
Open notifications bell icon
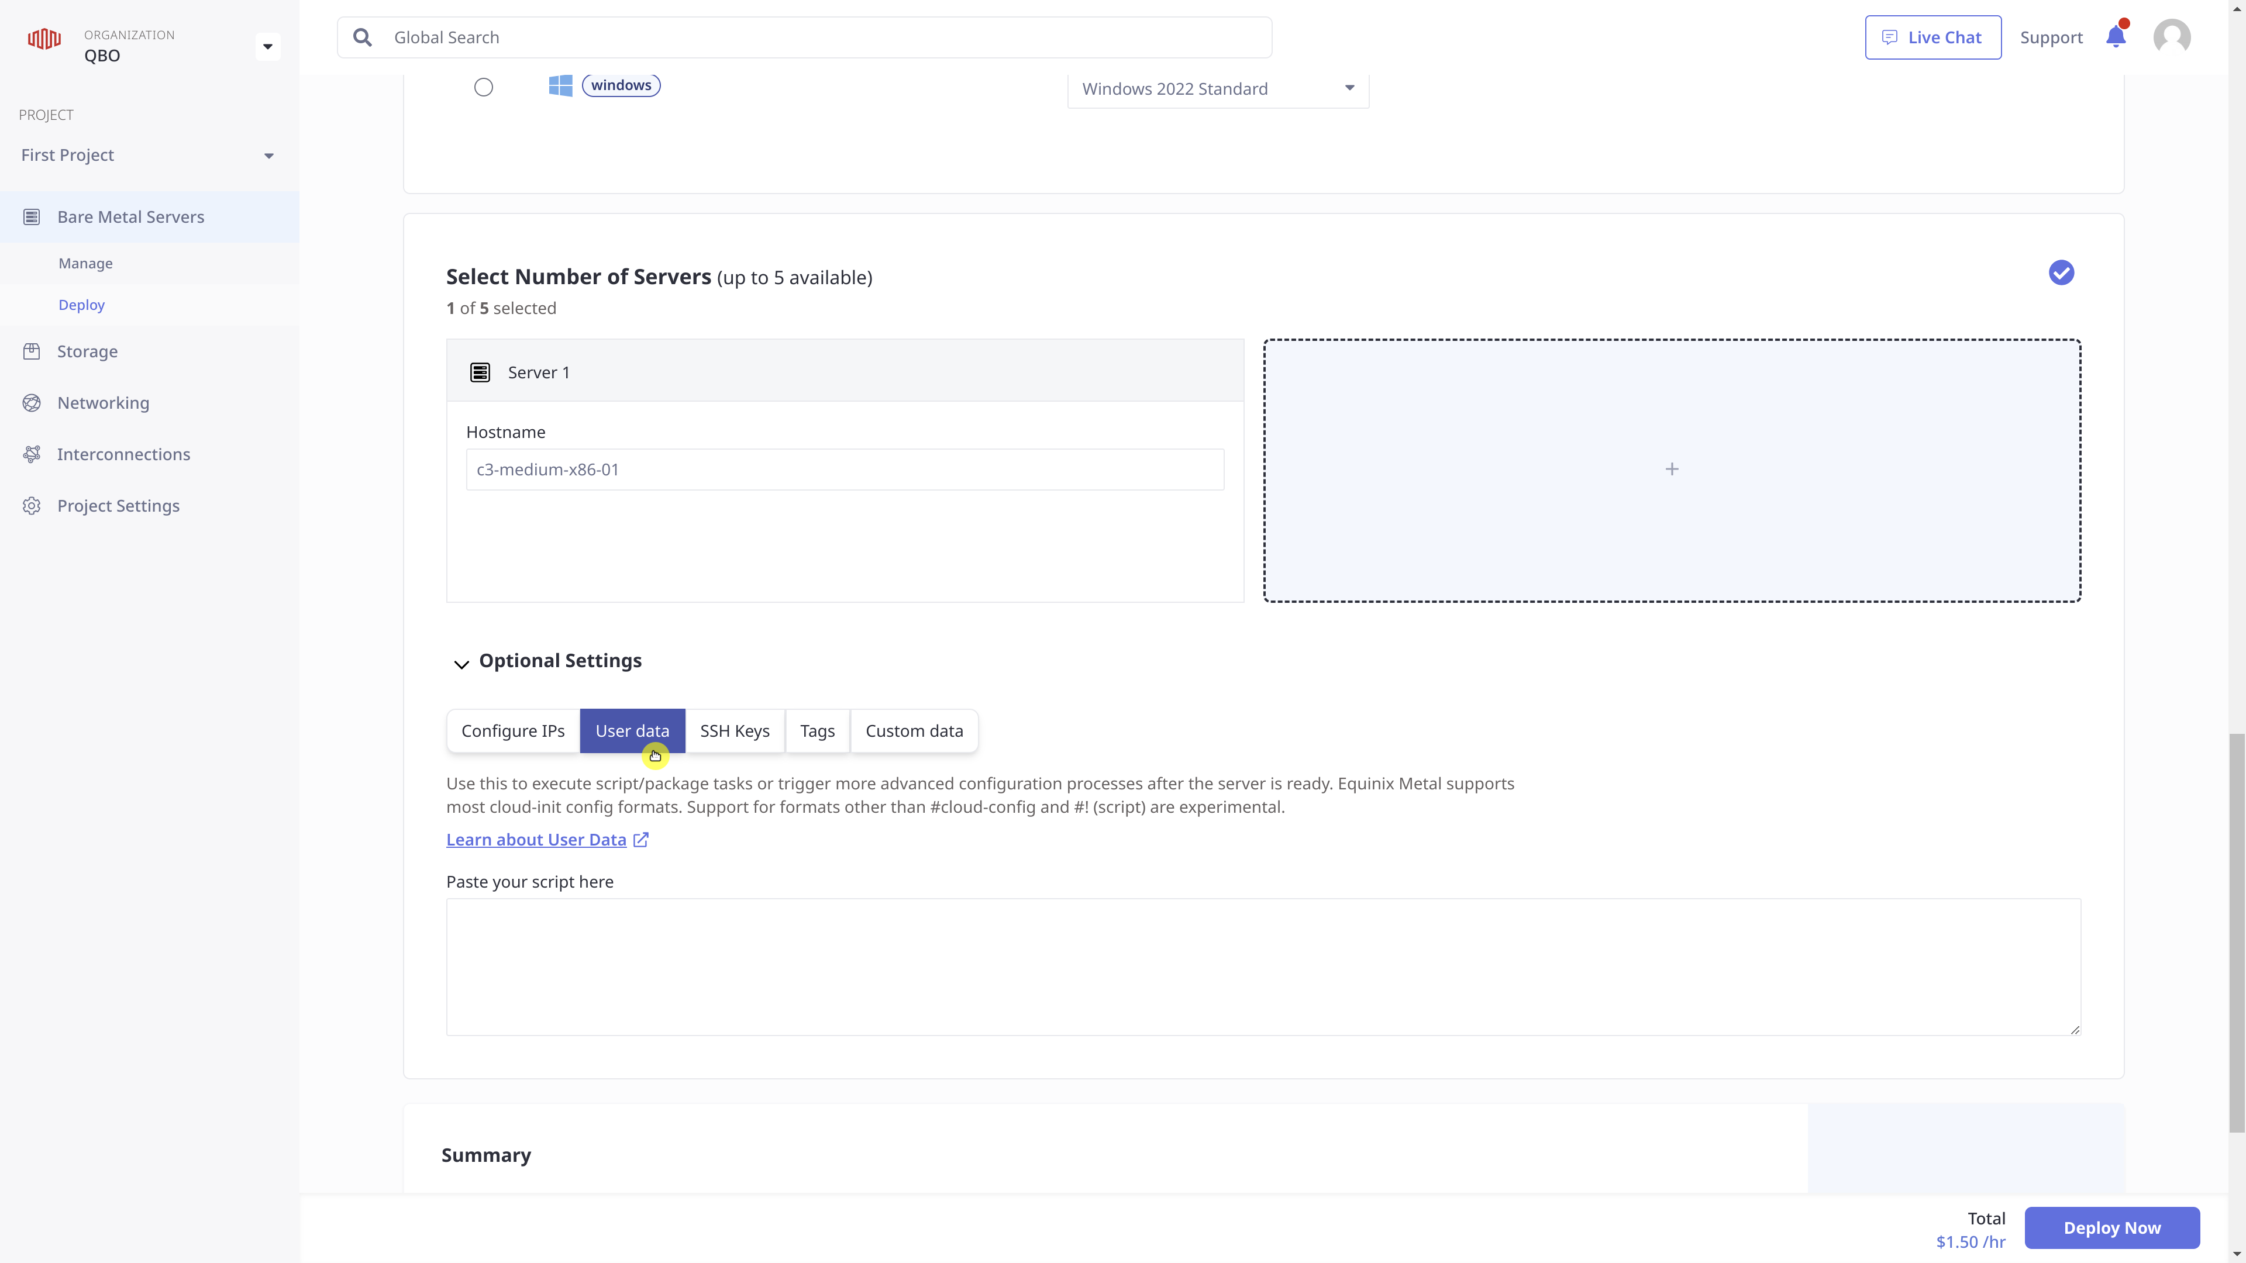tap(2116, 37)
